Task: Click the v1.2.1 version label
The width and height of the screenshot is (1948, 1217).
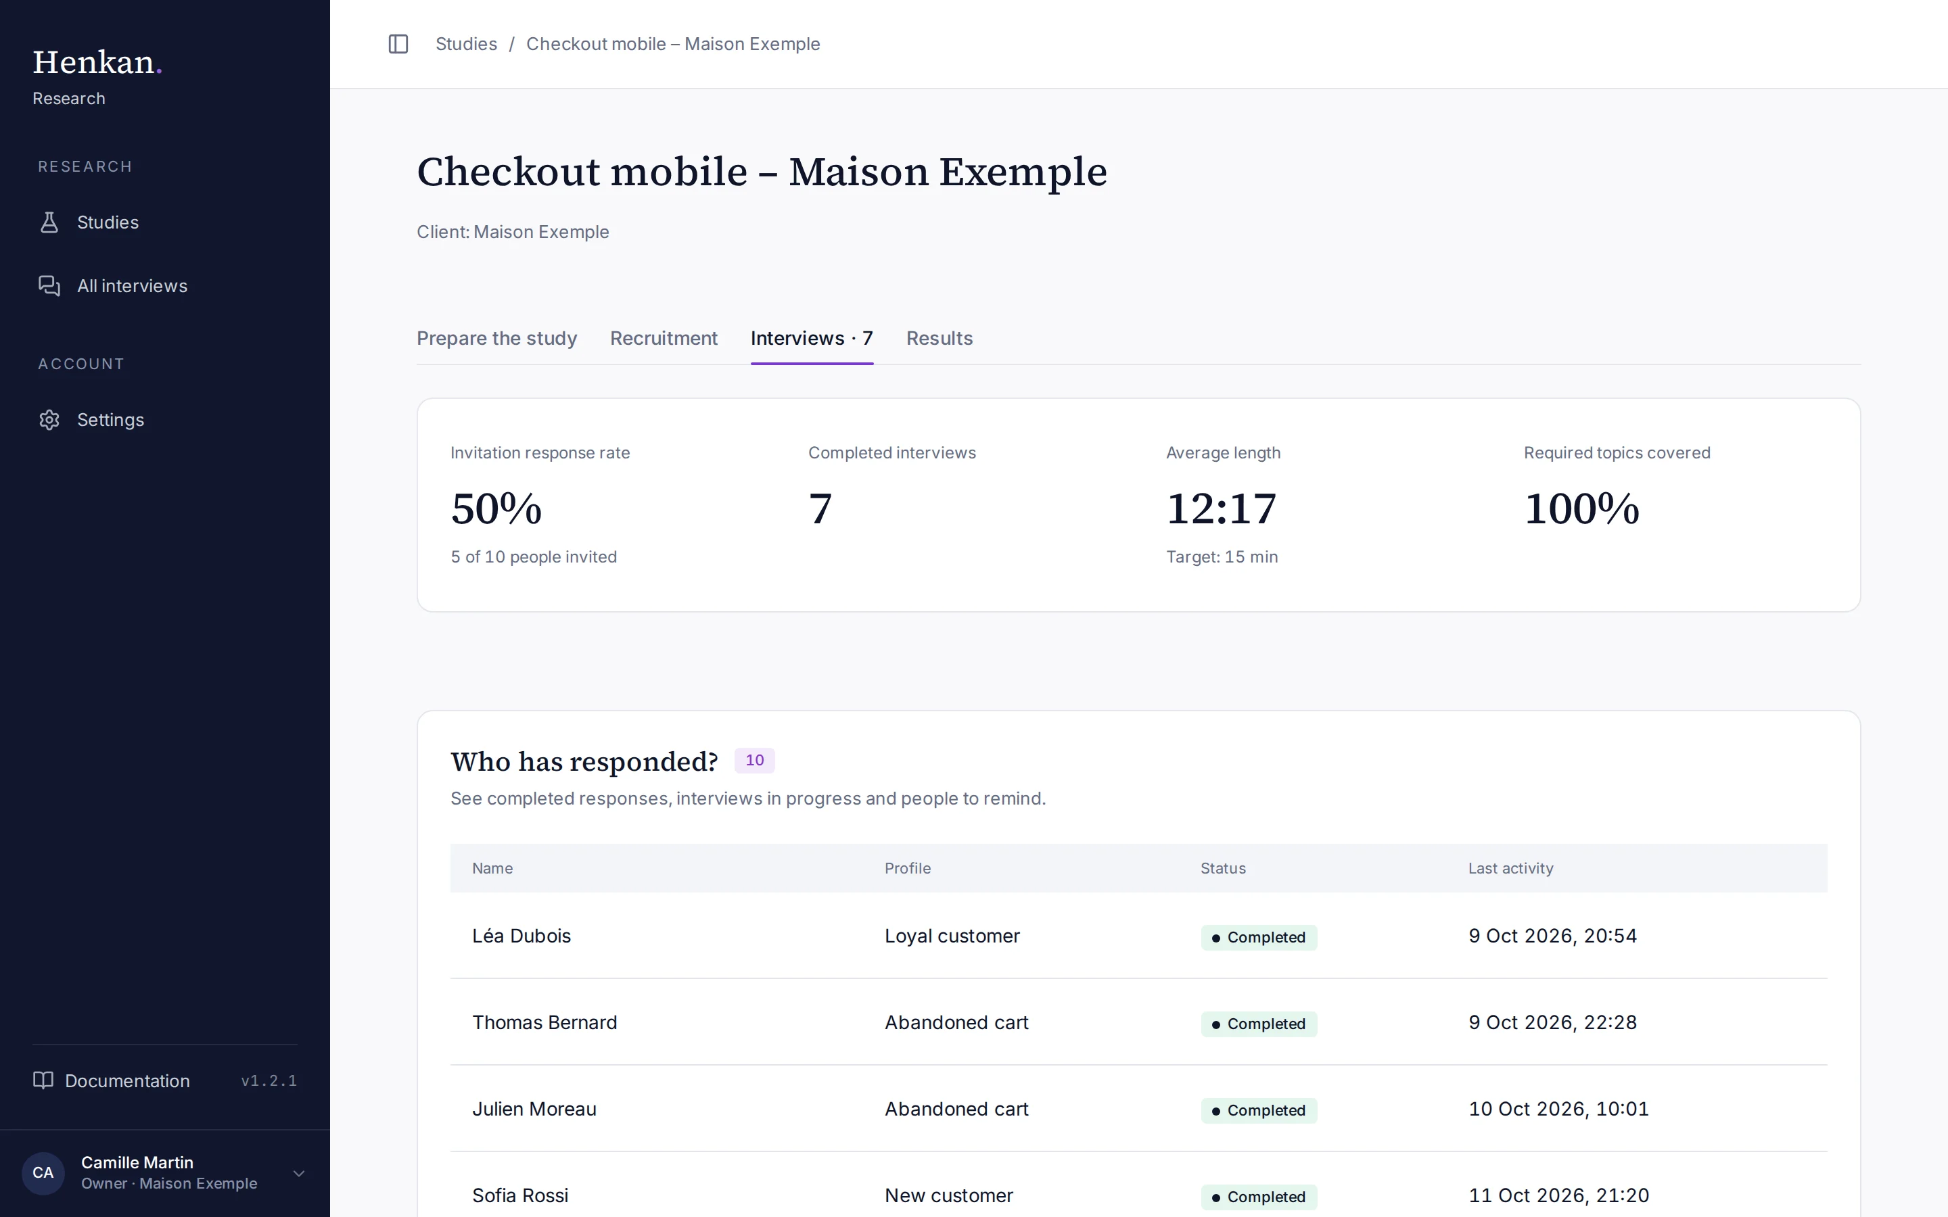Action: pos(270,1081)
